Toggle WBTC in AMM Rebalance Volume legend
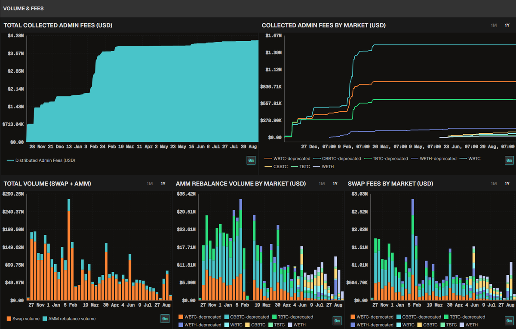This screenshot has width=516, height=329. pos(234,325)
